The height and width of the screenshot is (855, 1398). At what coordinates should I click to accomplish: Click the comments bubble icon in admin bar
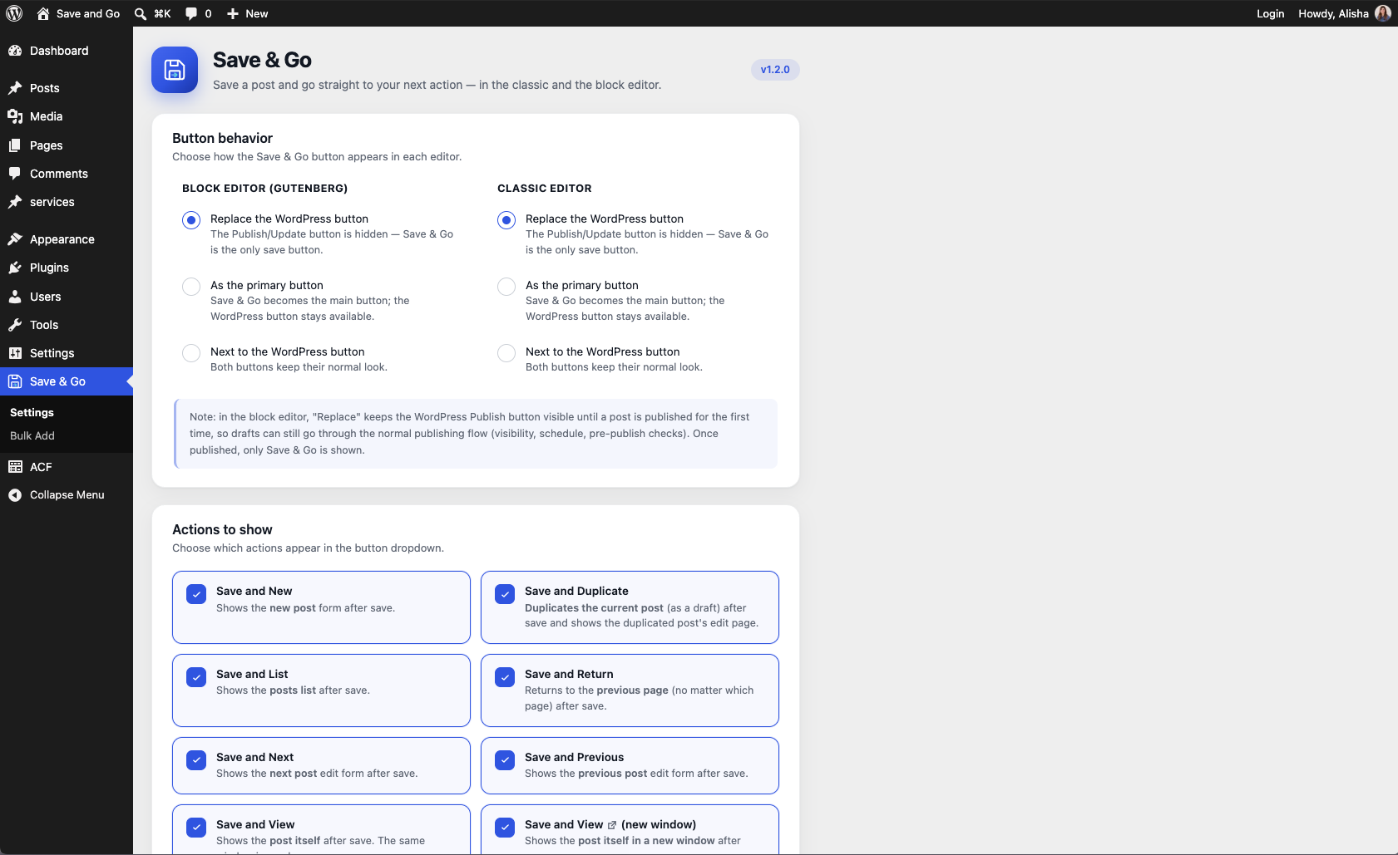coord(191,13)
